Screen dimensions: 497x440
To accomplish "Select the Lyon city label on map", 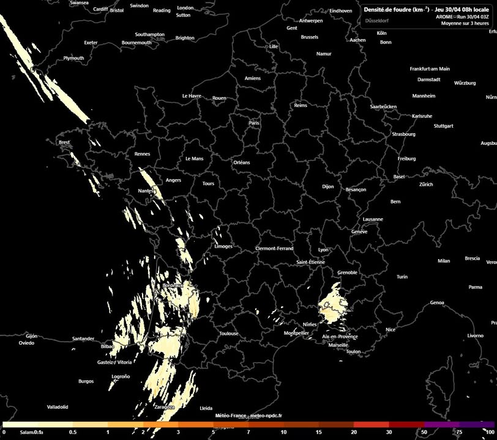I will tap(323, 250).
